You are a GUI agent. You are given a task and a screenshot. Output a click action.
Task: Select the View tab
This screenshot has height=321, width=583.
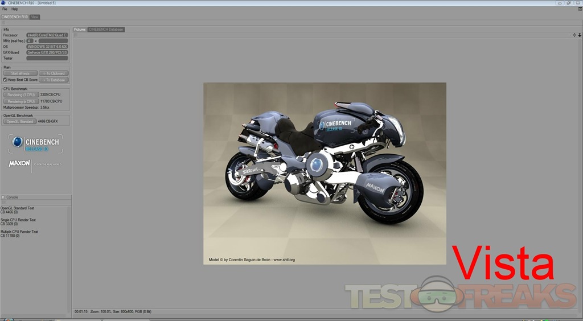(35, 17)
